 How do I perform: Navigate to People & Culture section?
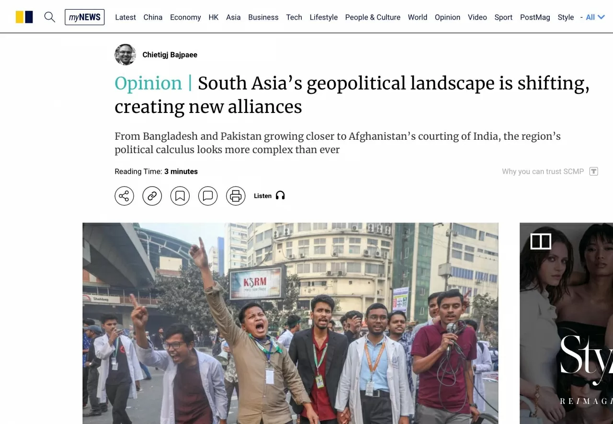373,17
